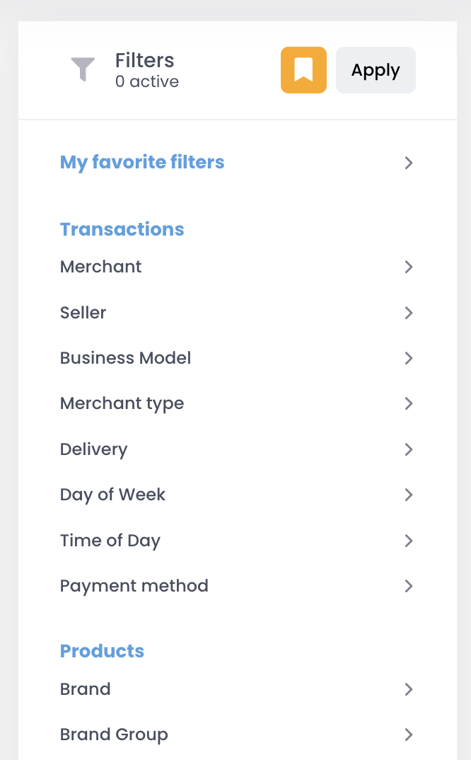Expand the Brand Group chevron
This screenshot has width=471, height=760.
point(409,735)
